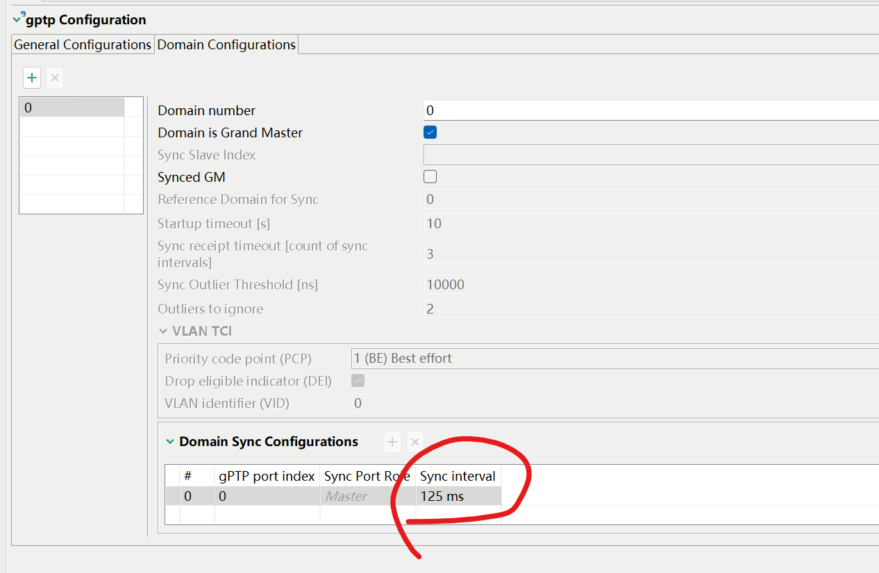879x573 pixels.
Task: Collapse the Domain Sync Configurations section
Action: tap(171, 441)
